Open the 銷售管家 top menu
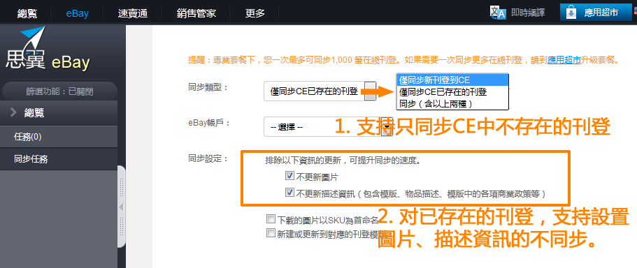 [x=196, y=13]
